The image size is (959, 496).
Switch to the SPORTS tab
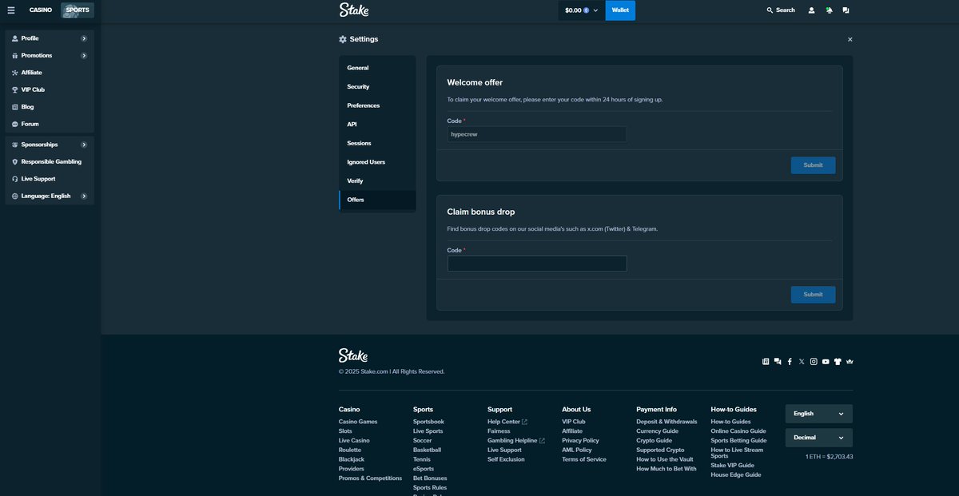(78, 10)
